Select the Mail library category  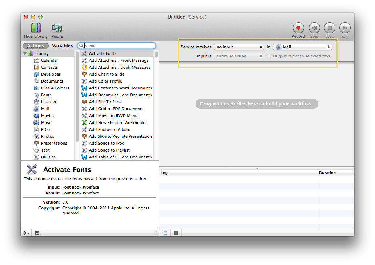[45, 109]
